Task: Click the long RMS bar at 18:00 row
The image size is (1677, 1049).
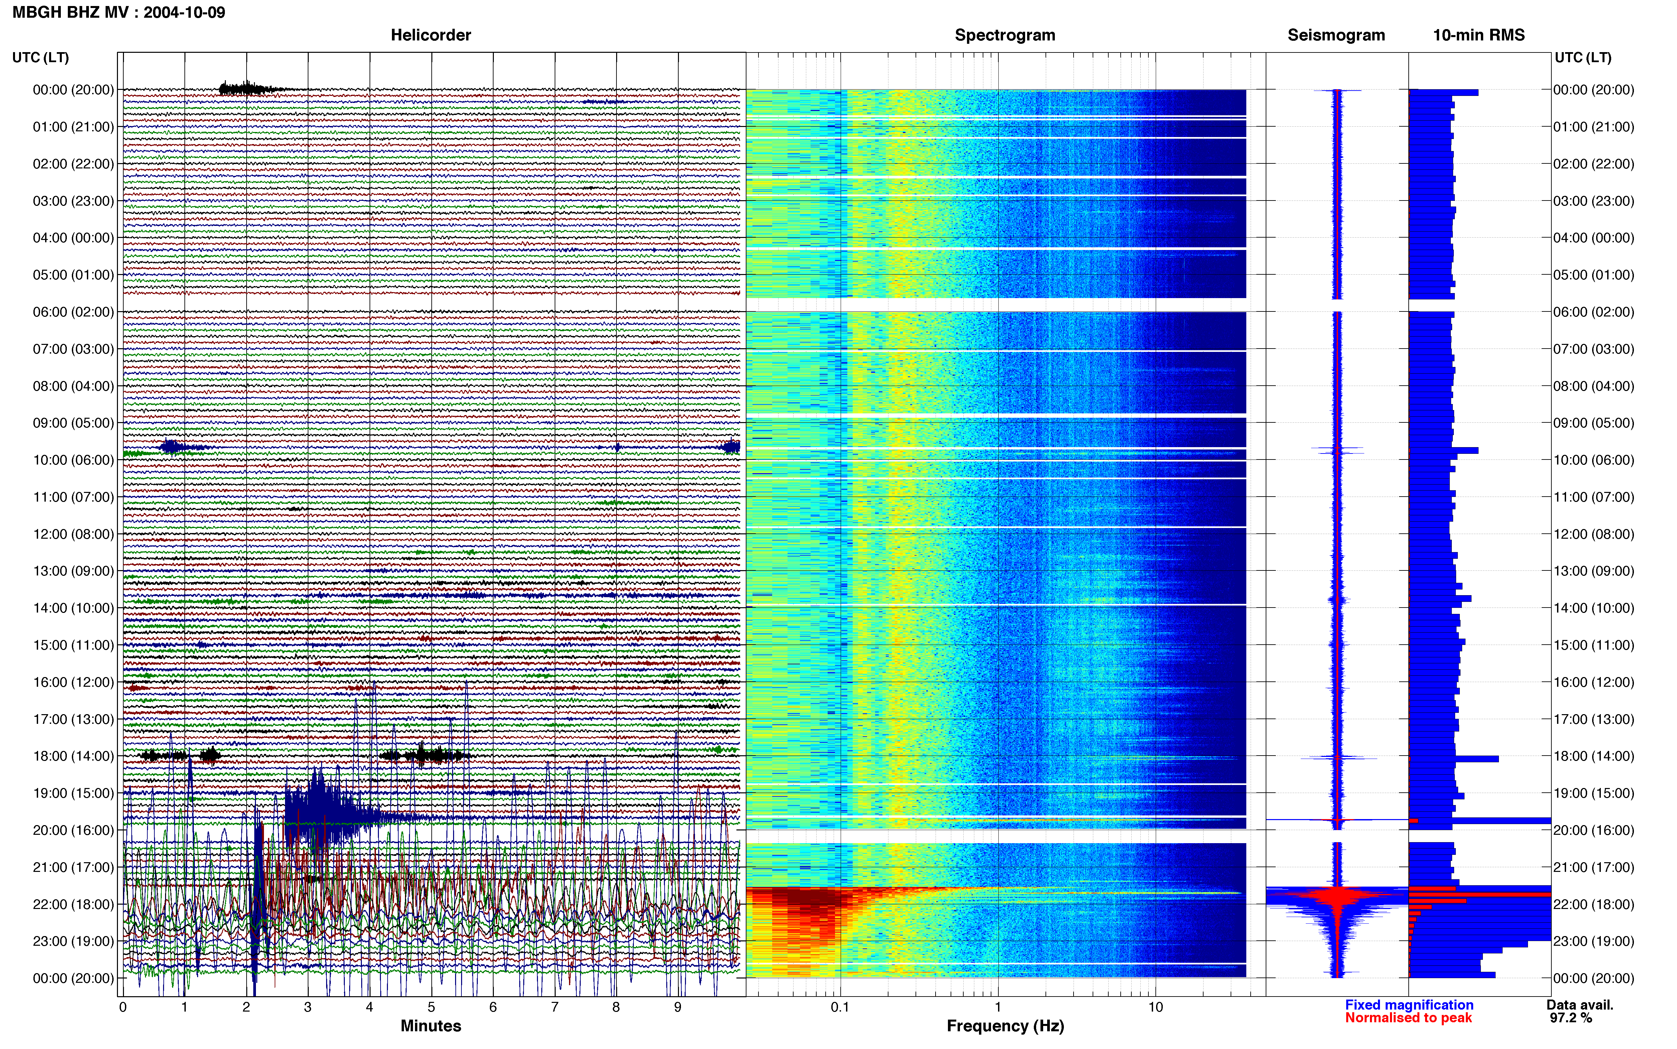Action: pyautogui.click(x=1454, y=759)
